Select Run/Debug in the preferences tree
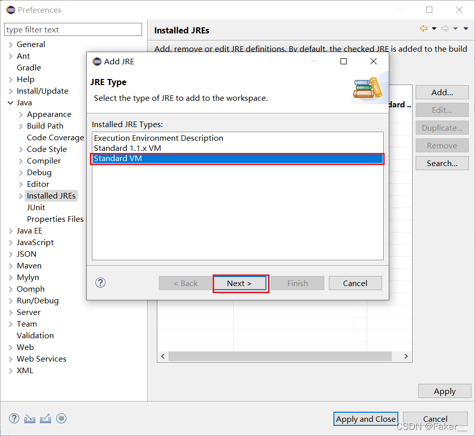 click(x=38, y=301)
